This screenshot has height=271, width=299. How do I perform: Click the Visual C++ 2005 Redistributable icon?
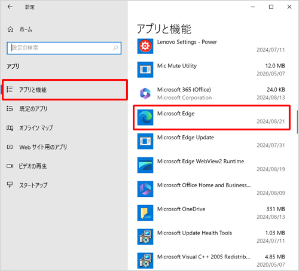click(x=145, y=261)
